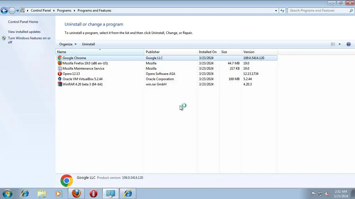Click the second Internet Explorer taskbar icon
The height and width of the screenshot is (199, 355).
[x=128, y=193]
